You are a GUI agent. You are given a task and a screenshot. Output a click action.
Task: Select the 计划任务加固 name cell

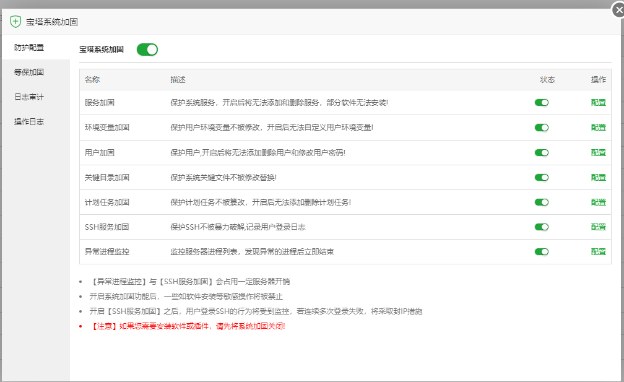[x=107, y=202]
